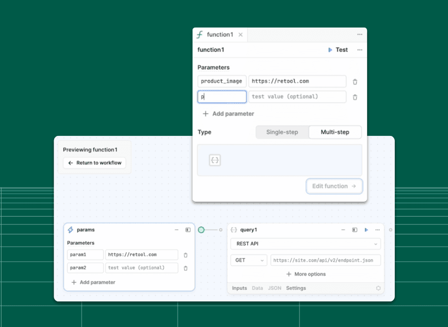Screen dimensions: 448x327
Task: Expand More options in query1
Action: click(x=306, y=274)
